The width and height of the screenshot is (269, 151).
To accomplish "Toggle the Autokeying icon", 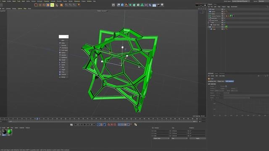I will [x=112, y=125].
